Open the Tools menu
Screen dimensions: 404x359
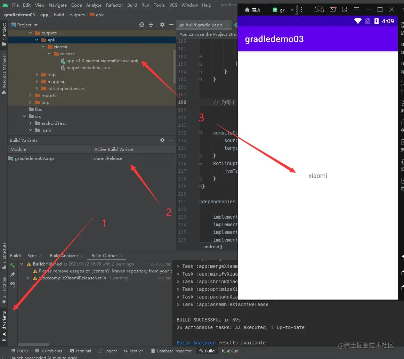coord(159,5)
